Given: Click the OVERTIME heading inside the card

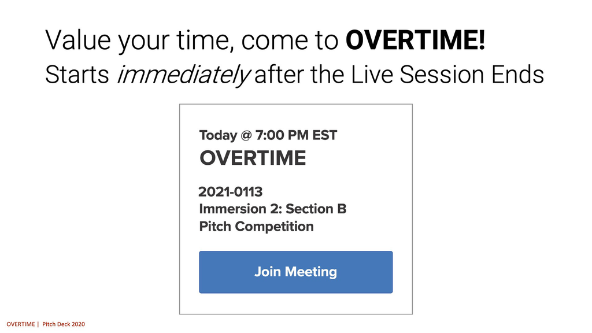Looking at the screenshot, I should (253, 158).
